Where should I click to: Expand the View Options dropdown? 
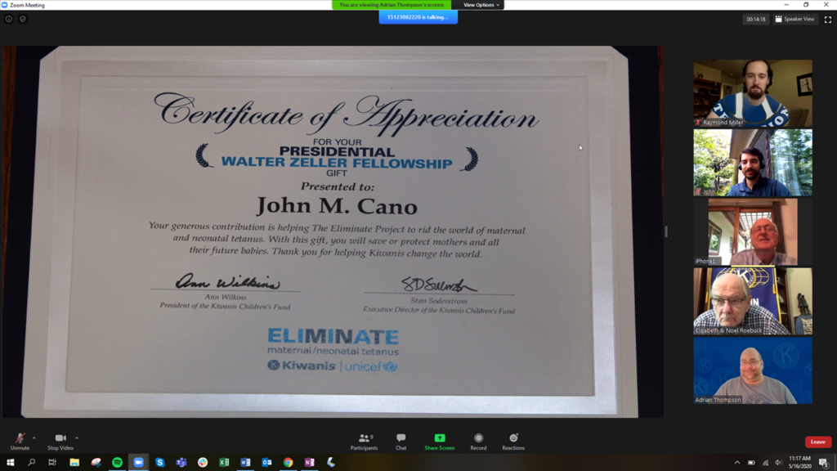[481, 5]
